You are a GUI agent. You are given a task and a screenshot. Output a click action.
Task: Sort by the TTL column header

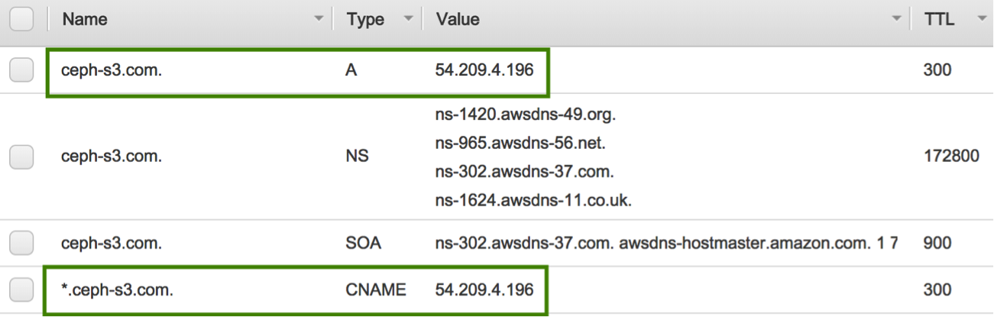click(938, 19)
